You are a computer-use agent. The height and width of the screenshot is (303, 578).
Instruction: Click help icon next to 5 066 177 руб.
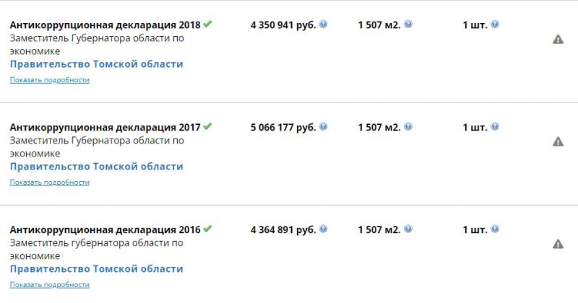tap(323, 127)
